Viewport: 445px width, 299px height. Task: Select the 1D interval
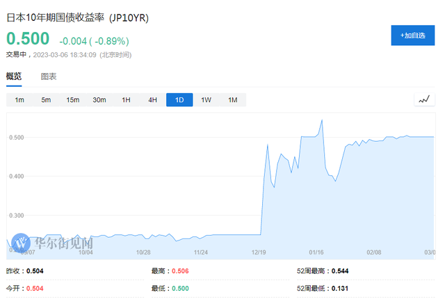pyautogui.click(x=179, y=100)
